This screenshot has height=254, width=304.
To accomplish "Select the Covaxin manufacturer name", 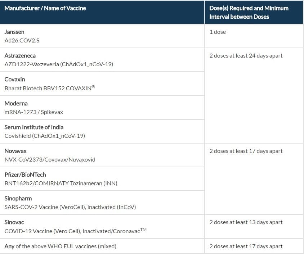I will click(x=15, y=80).
